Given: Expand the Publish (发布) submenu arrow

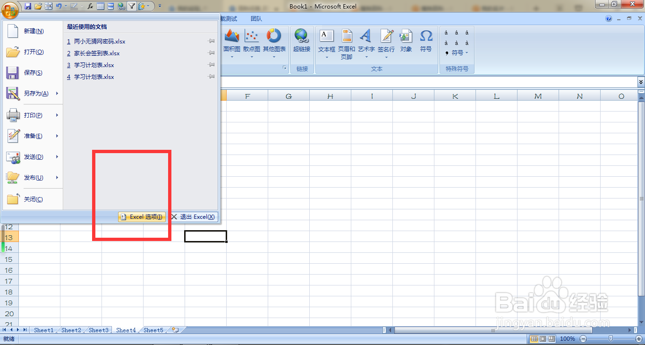Looking at the screenshot, I should coord(57,178).
